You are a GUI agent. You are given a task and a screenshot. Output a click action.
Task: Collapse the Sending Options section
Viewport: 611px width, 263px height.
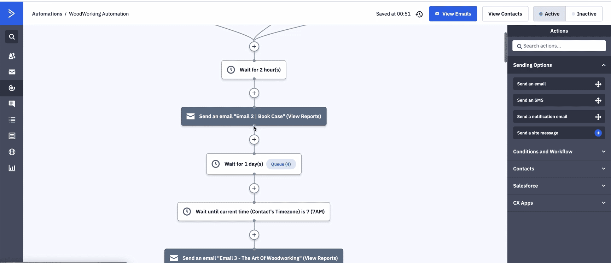click(604, 65)
